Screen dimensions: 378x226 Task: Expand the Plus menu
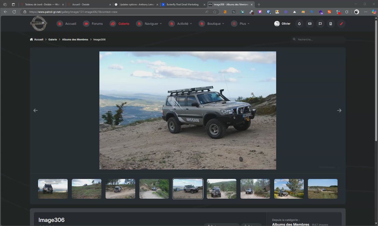coord(240,24)
